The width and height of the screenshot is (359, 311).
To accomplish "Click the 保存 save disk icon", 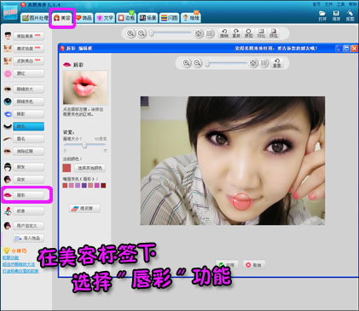I will 336,15.
